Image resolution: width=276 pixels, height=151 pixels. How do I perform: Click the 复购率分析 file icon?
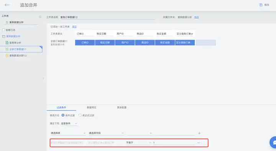point(7,43)
